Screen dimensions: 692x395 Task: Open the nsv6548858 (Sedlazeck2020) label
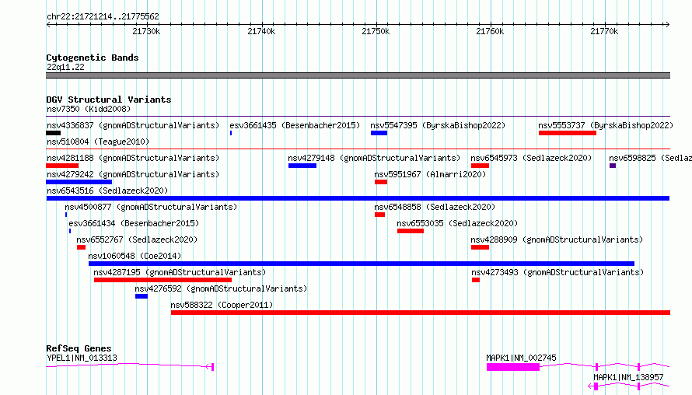click(435, 207)
